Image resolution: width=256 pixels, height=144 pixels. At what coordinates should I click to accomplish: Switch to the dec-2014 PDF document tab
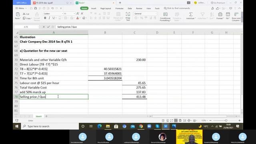[52, 3]
